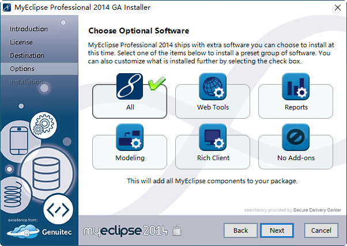Viewport: 347px width, 246px height.
Task: Click the myeclipse 2014 logo text
Action: tap(125, 231)
